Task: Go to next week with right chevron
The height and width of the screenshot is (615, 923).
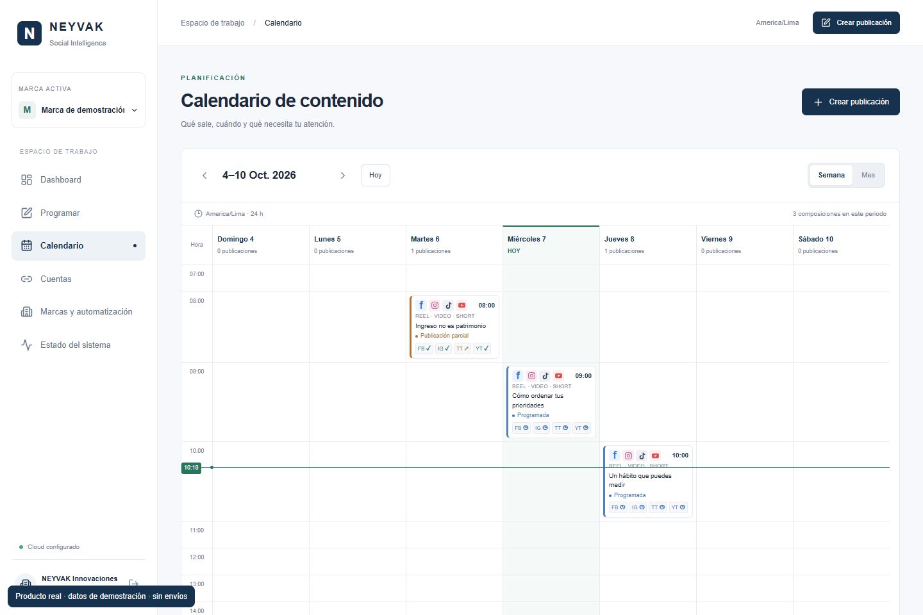Action: (x=342, y=176)
